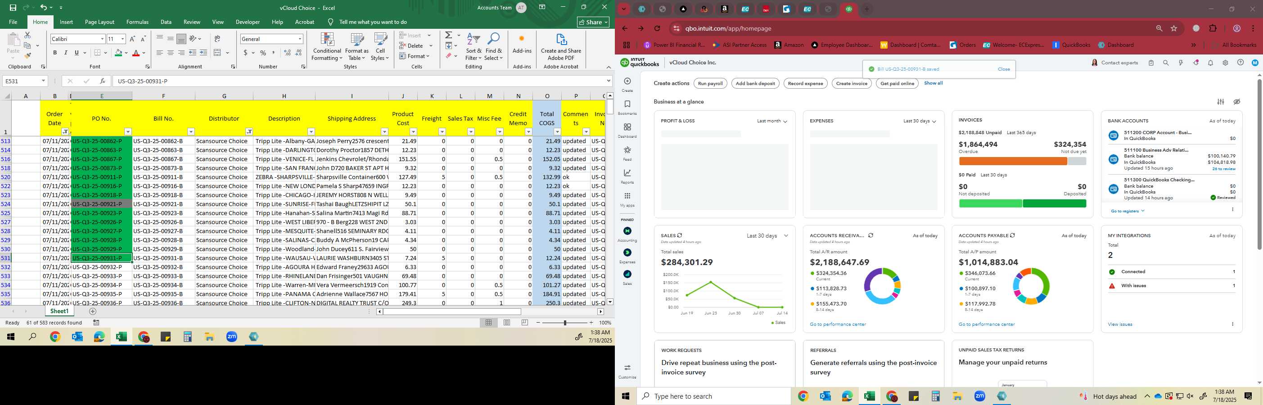Click Increase Indent icon
This screenshot has height=405, width=1263.
[x=203, y=53]
